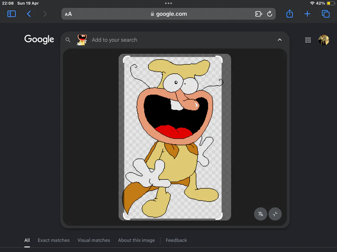Go forward to the next page

coord(45,14)
